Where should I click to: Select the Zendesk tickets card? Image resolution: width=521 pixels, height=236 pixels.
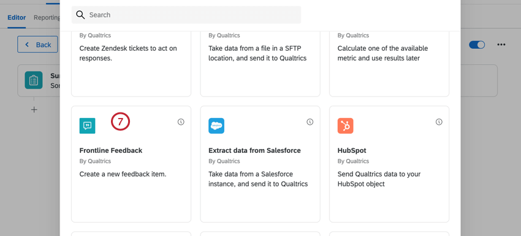(131, 64)
